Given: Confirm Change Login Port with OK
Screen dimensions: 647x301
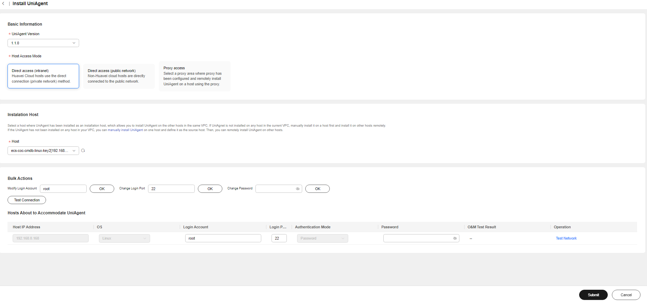Looking at the screenshot, I should (x=210, y=189).
